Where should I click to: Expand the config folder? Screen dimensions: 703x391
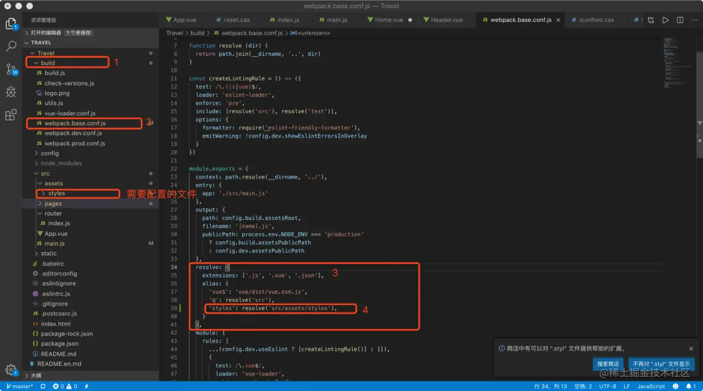49,153
